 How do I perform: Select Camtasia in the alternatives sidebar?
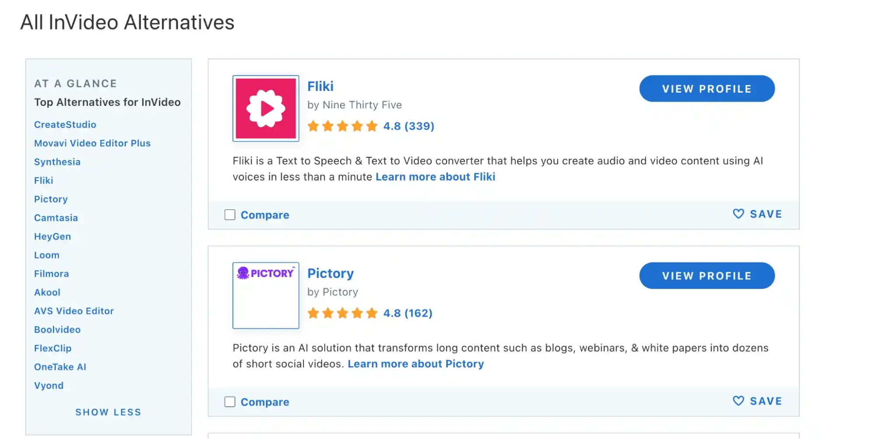tap(56, 217)
